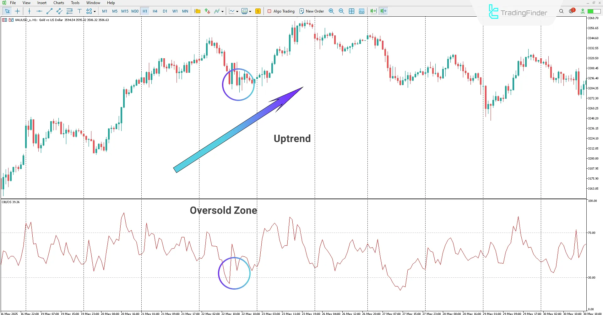
Task: Open the indicators list dropdown arrow
Action: [222, 11]
